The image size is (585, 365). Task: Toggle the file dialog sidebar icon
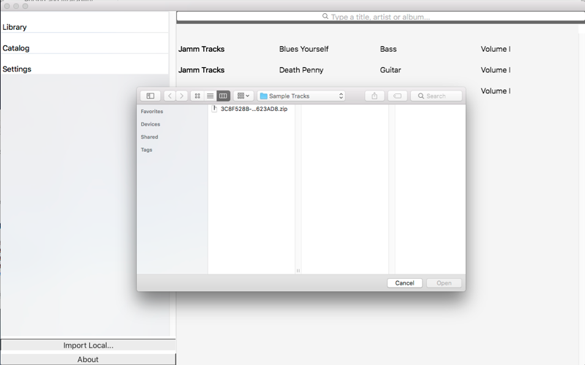pos(151,96)
